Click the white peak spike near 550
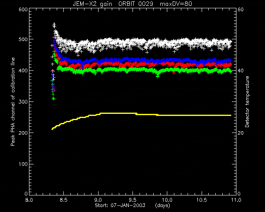The image size is (265, 212). point(54,25)
